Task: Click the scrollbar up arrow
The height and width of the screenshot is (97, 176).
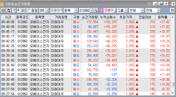Action: click(173, 17)
